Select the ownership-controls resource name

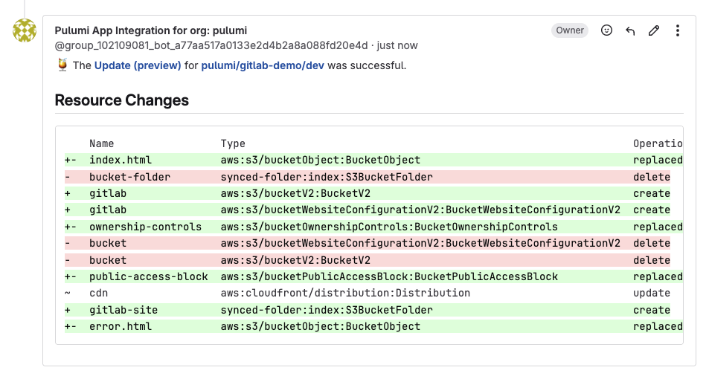(145, 227)
